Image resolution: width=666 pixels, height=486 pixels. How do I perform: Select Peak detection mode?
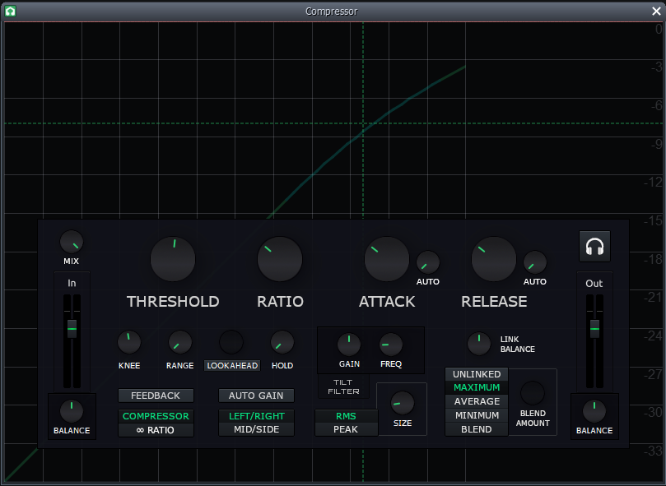pyautogui.click(x=346, y=429)
